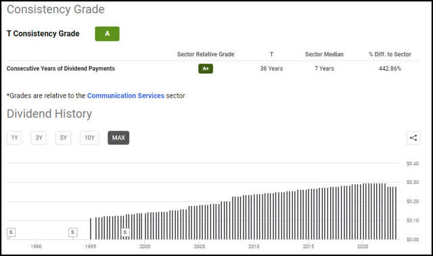Click the T Consistency Grade label
The width and height of the screenshot is (433, 256).
tap(43, 34)
